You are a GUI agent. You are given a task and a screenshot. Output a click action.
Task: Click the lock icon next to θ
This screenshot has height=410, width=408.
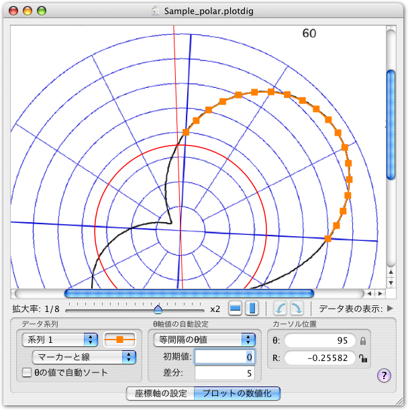click(363, 341)
